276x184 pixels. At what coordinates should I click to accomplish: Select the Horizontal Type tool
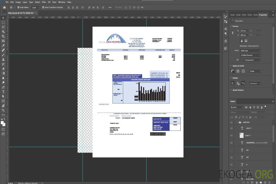3,91
